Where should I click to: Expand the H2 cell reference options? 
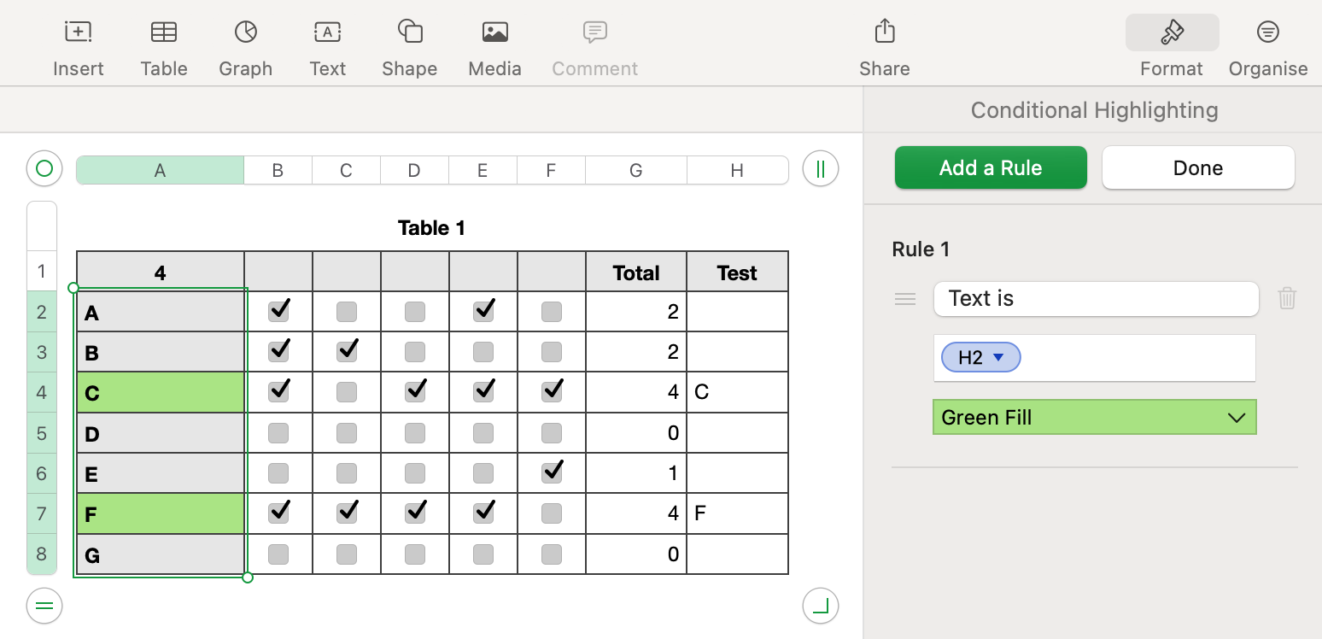pos(997,357)
